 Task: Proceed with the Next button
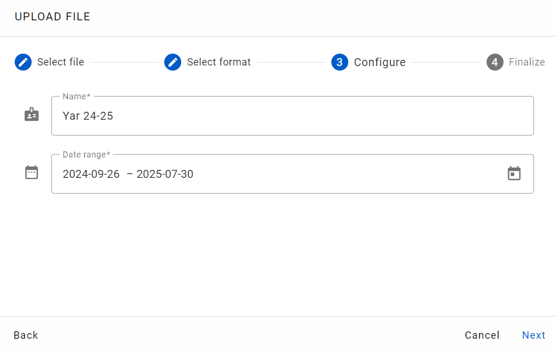click(533, 335)
